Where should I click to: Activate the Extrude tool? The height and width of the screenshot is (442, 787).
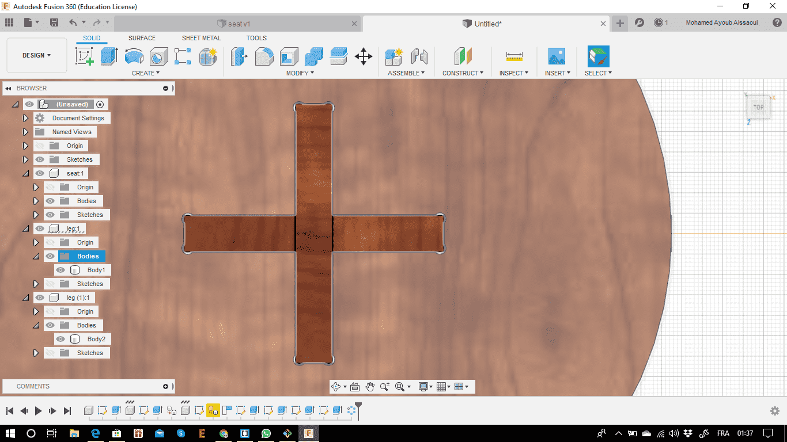(x=109, y=56)
